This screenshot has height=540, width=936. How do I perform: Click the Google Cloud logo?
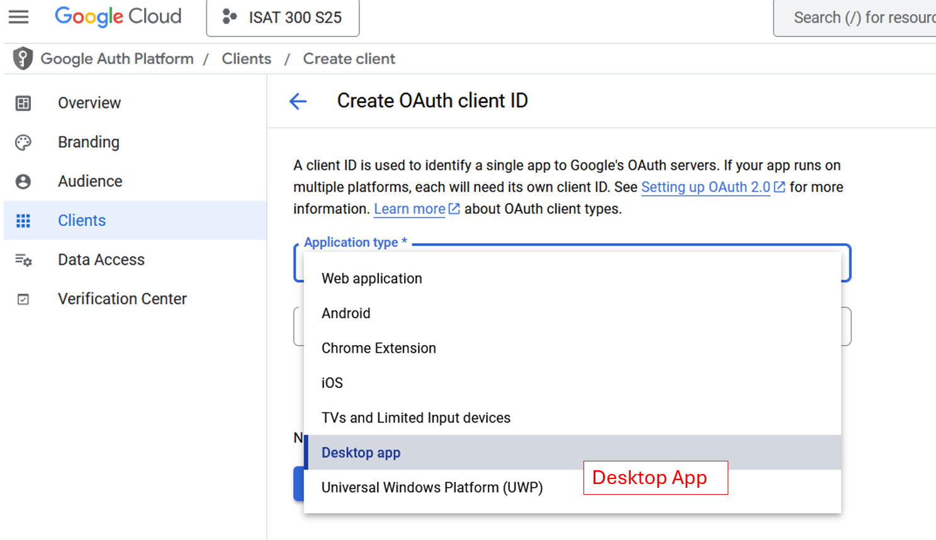(118, 16)
